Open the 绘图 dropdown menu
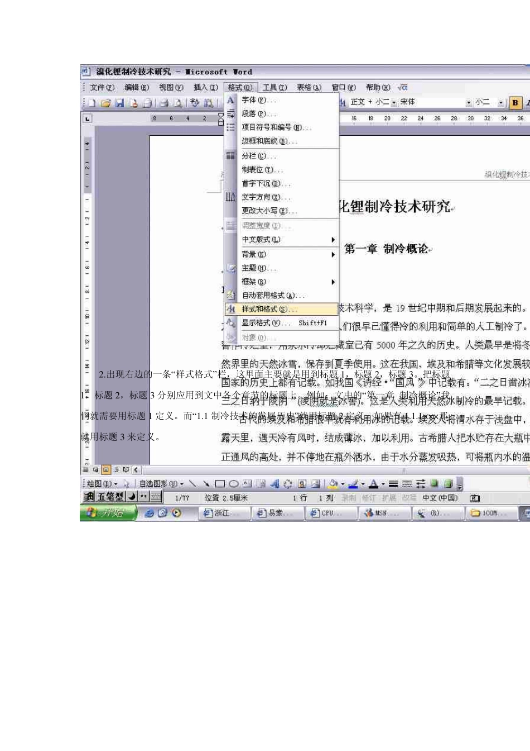Viewport: 530px width, 751px height. [x=102, y=484]
